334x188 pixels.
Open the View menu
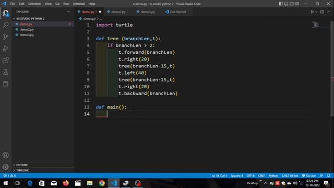tap(48, 4)
